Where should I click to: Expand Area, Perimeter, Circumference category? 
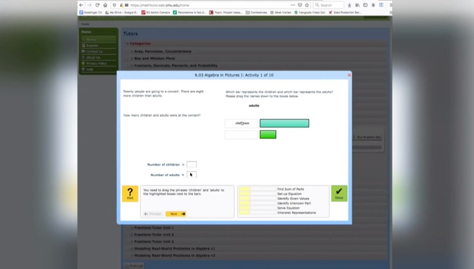163,51
